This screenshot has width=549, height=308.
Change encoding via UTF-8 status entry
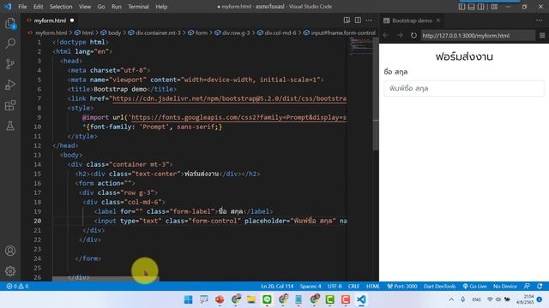coord(335,287)
